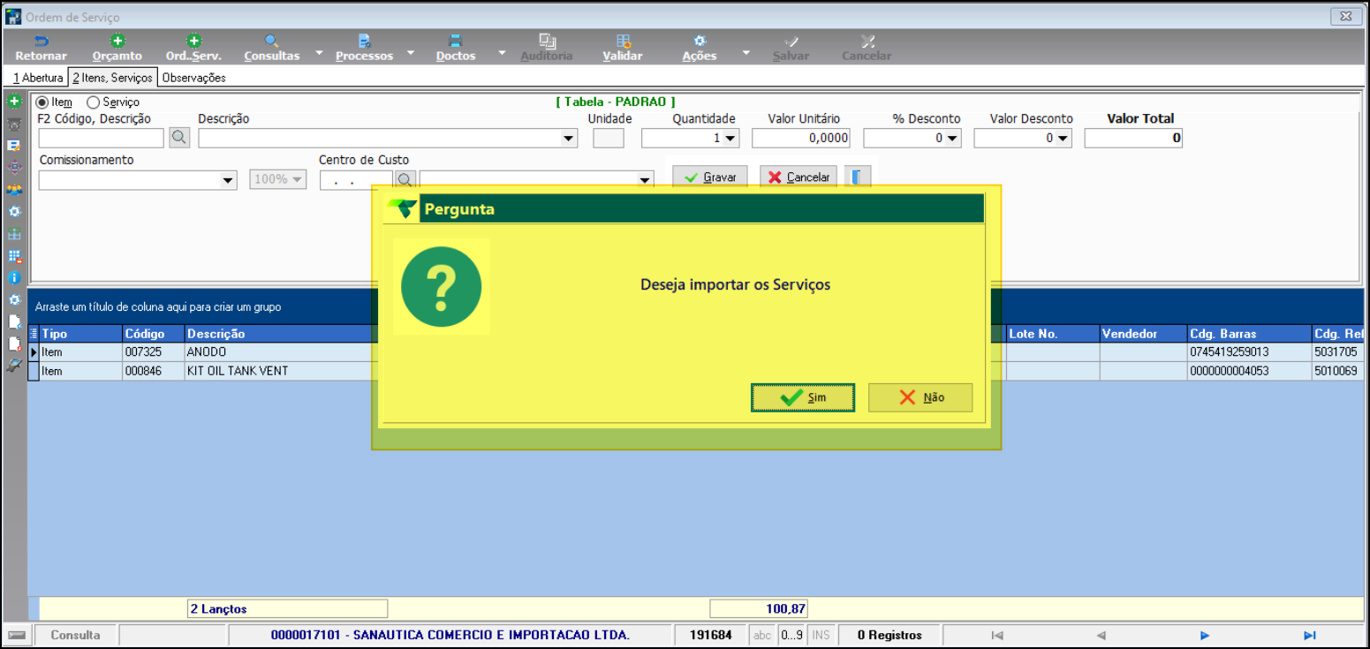The height and width of the screenshot is (649, 1370).
Task: Click the Doctos printer toolbar button
Action: pyautogui.click(x=456, y=48)
